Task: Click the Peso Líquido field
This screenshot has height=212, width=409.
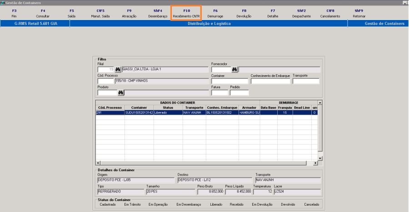Action: (x=239, y=192)
